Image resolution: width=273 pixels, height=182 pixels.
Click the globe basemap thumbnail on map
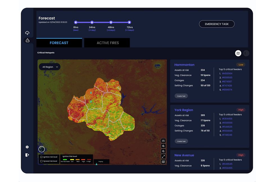[42, 149]
